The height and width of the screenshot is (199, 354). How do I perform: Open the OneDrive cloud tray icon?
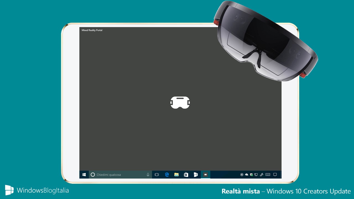(247, 175)
